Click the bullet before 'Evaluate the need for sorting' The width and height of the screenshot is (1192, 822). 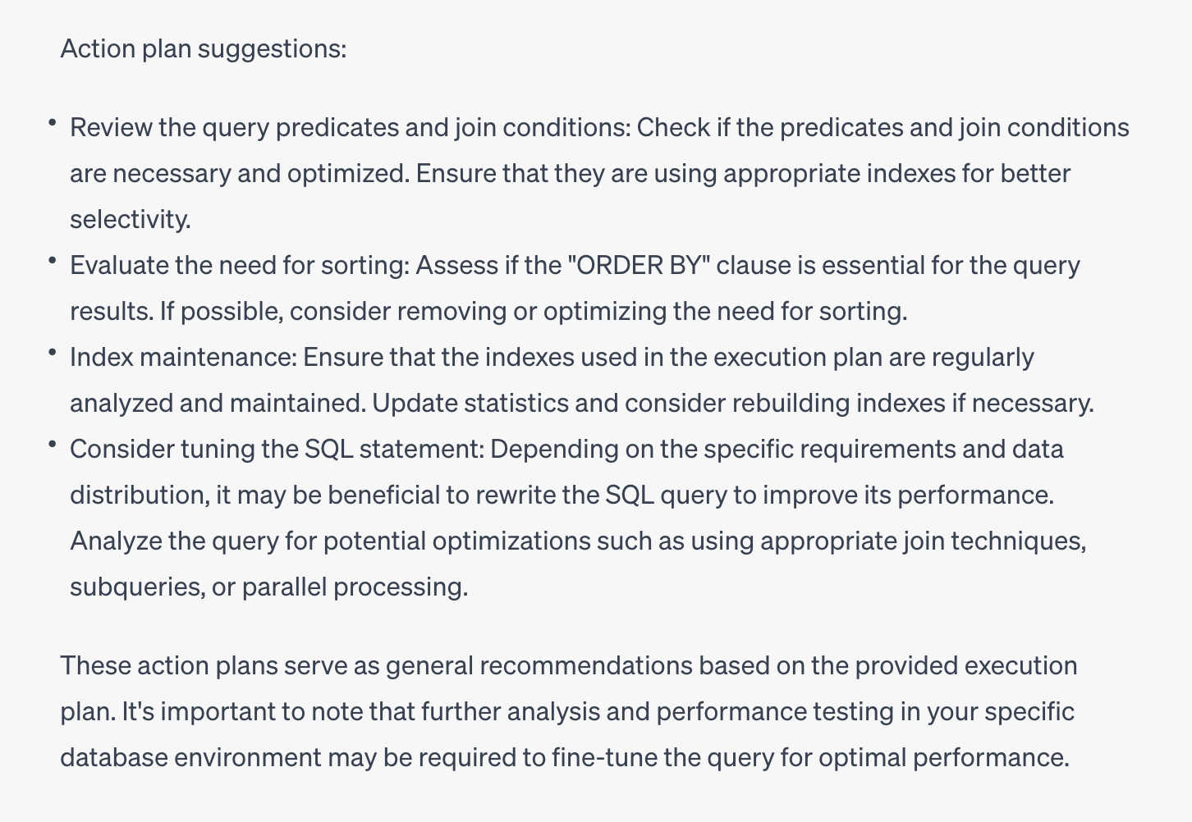52,261
